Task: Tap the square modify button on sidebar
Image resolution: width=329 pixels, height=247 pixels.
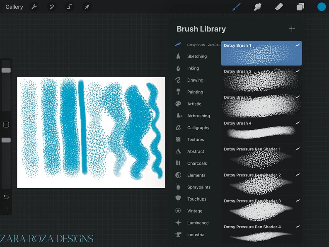Action: tap(6, 124)
